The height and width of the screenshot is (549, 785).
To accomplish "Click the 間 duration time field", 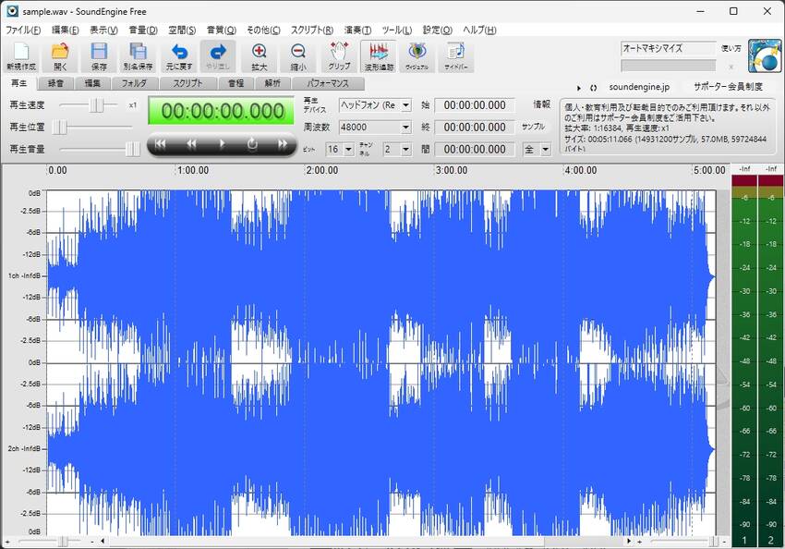I will tap(475, 150).
